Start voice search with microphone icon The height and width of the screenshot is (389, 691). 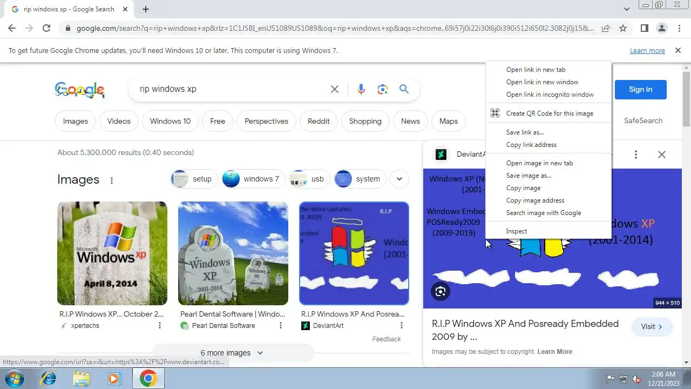click(361, 89)
